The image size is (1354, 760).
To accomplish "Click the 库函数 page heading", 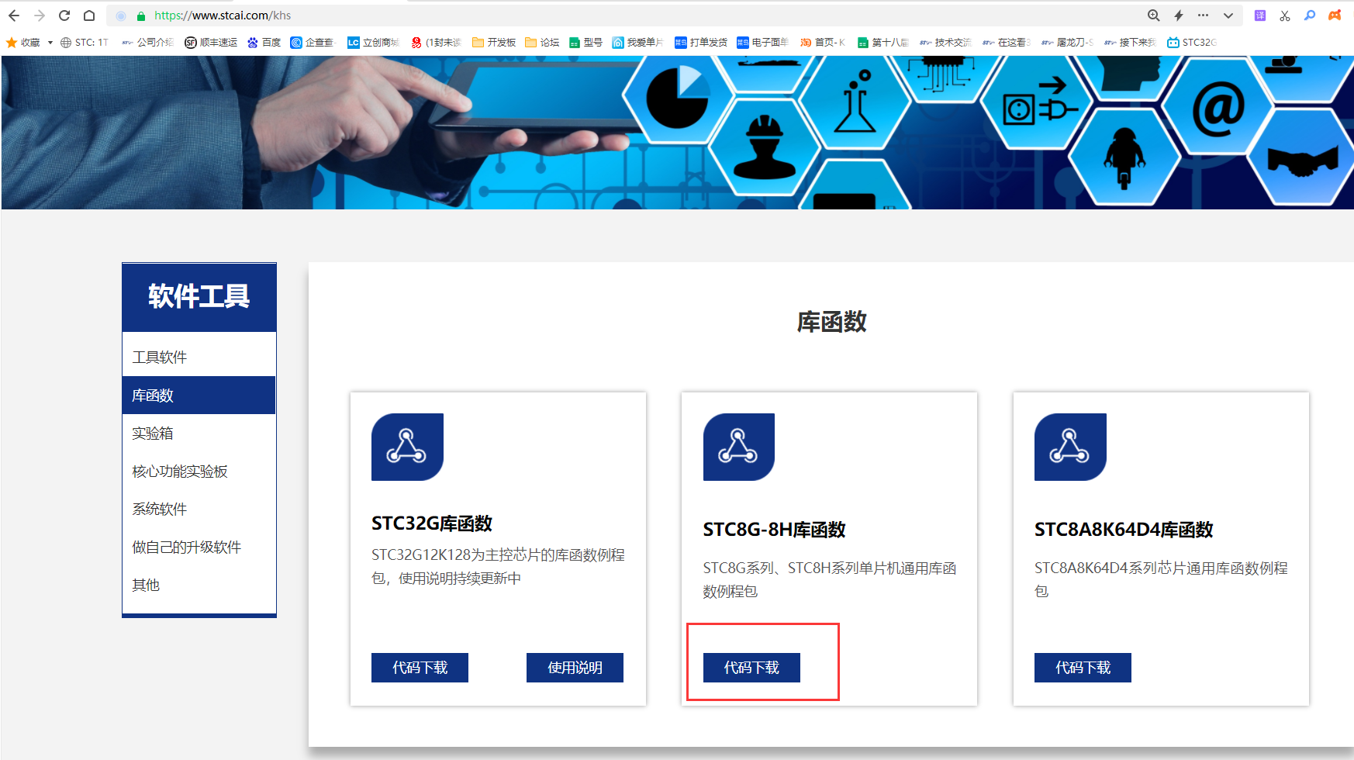I will (832, 322).
